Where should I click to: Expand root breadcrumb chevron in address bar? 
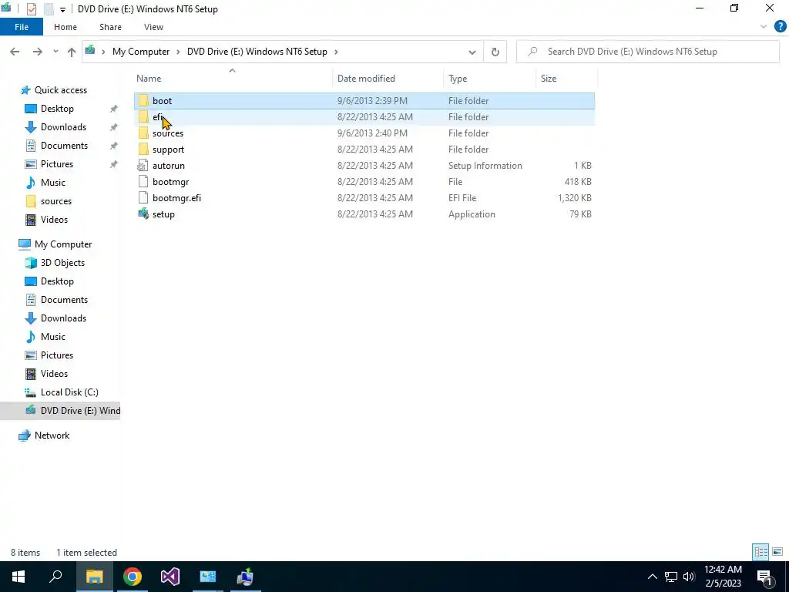click(103, 52)
